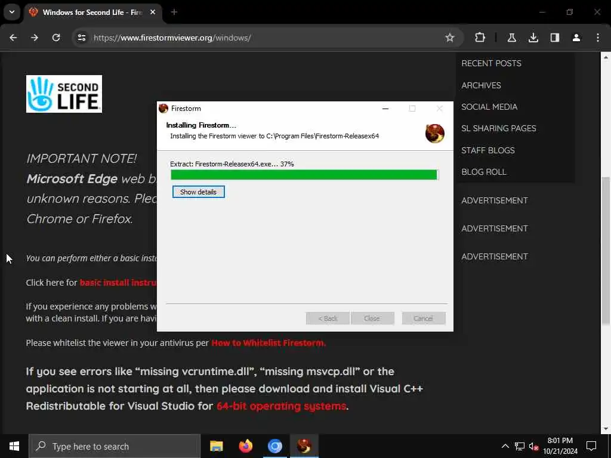Click the first ADVERTISEMENT heading
611x458 pixels.
coord(495,200)
